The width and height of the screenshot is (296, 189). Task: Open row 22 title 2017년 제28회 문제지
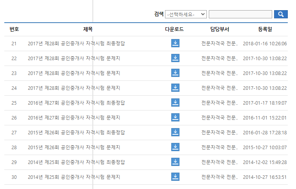[74, 59]
